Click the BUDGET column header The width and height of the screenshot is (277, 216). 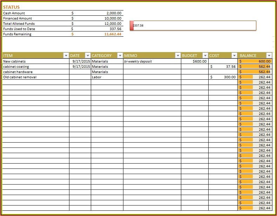(195, 56)
